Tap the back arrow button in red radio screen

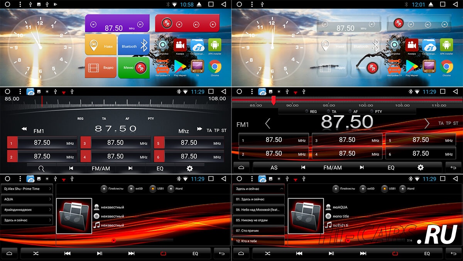[x=453, y=168]
